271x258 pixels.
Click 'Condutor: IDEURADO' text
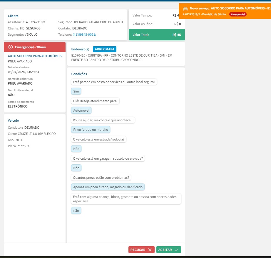pyautogui.click(x=24, y=128)
